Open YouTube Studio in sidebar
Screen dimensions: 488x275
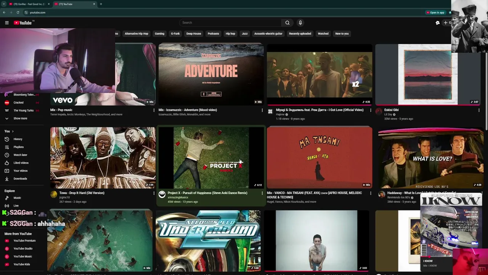pos(23,249)
